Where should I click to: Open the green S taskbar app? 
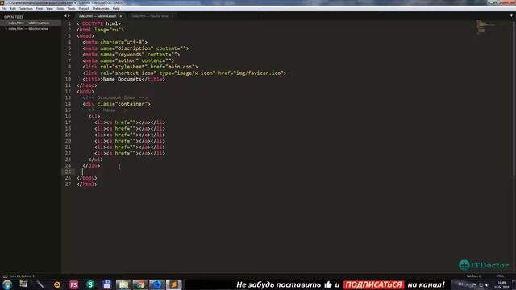[90, 284]
